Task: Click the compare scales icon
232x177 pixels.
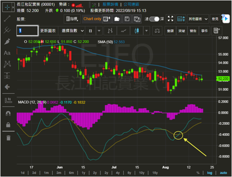Action: tap(157, 31)
